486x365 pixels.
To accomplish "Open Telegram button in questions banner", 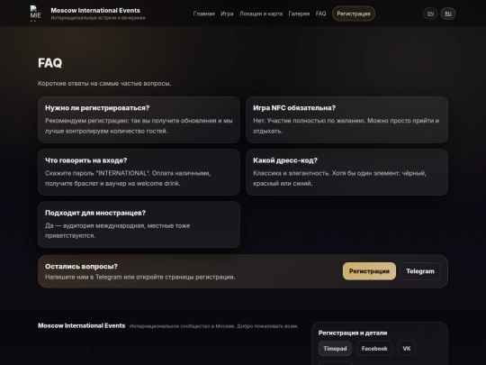I will pyautogui.click(x=420, y=271).
